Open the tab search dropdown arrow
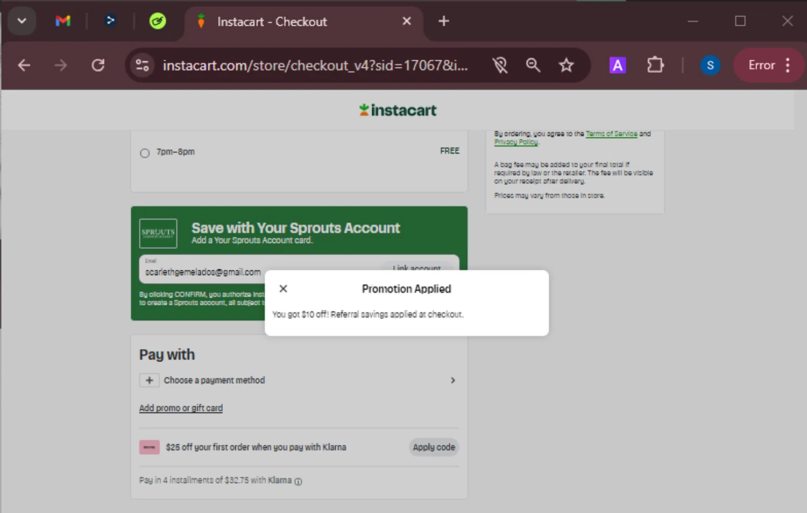 point(22,22)
